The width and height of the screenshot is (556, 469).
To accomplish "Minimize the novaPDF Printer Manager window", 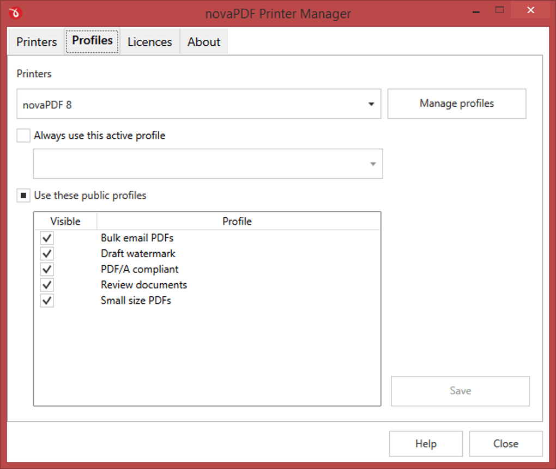I will (476, 11).
